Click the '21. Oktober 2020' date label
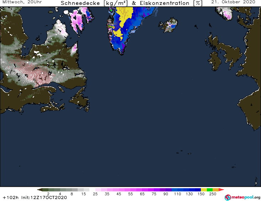The height and width of the screenshot is (201, 261). (x=233, y=2)
